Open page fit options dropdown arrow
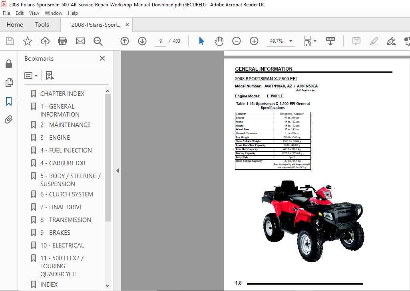Image resolution: width=410 pixels, height=291 pixels. pos(315,41)
